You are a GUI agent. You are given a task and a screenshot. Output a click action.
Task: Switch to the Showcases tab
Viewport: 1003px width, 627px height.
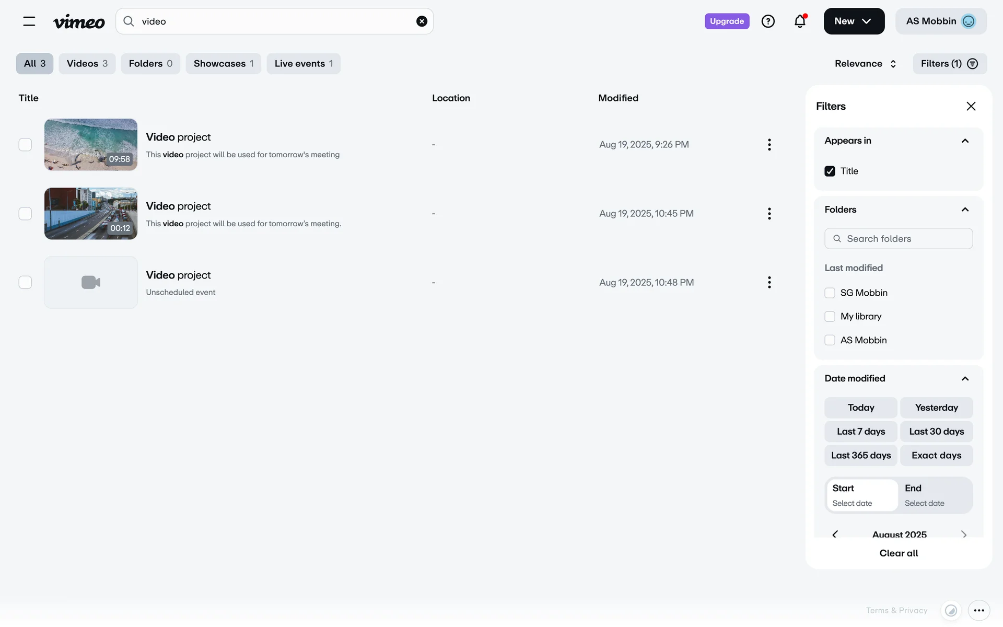tap(223, 64)
